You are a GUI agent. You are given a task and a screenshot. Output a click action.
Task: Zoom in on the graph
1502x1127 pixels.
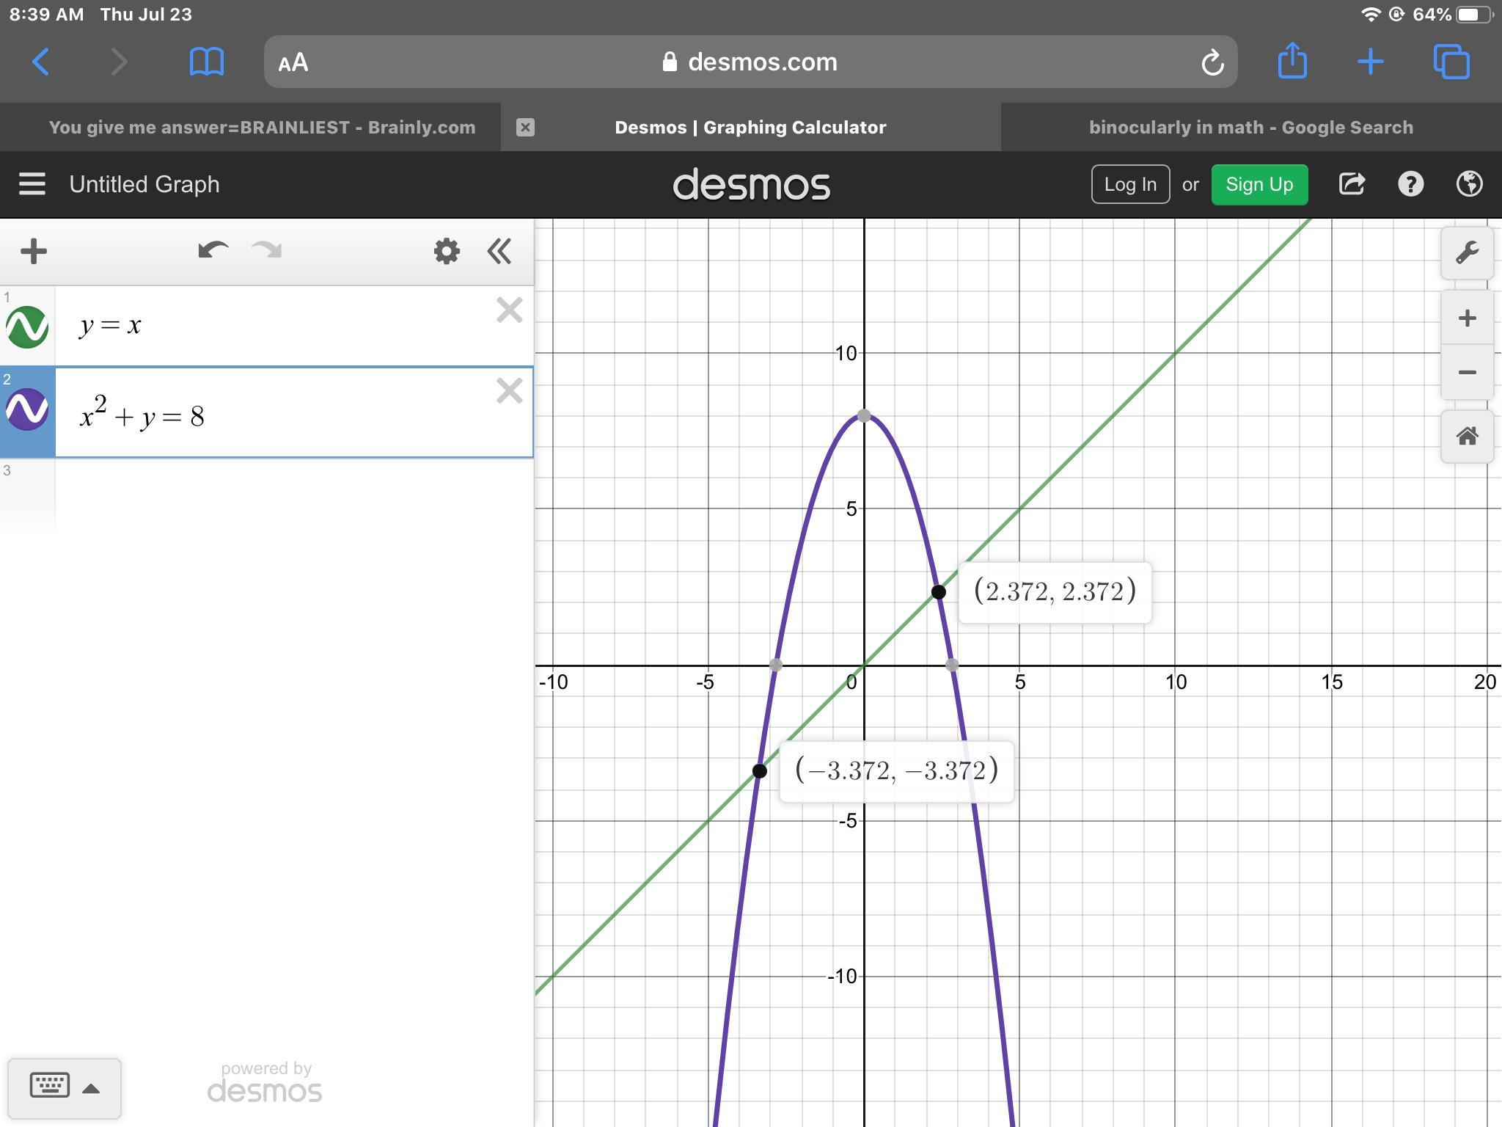click(x=1467, y=318)
